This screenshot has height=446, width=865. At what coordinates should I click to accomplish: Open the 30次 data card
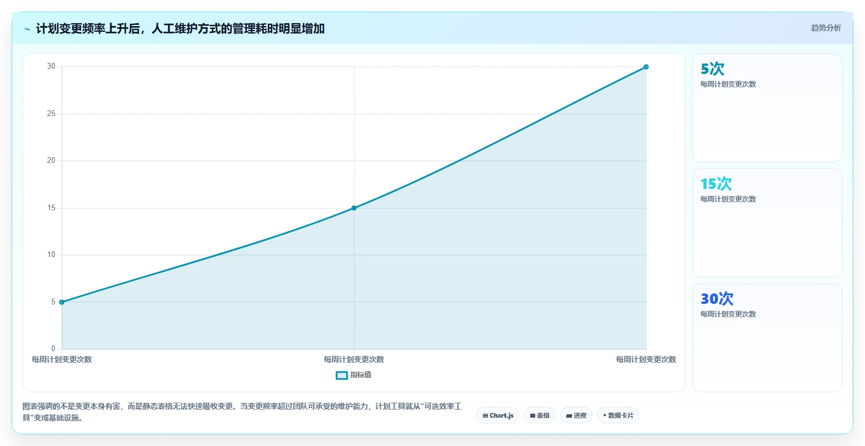point(767,337)
